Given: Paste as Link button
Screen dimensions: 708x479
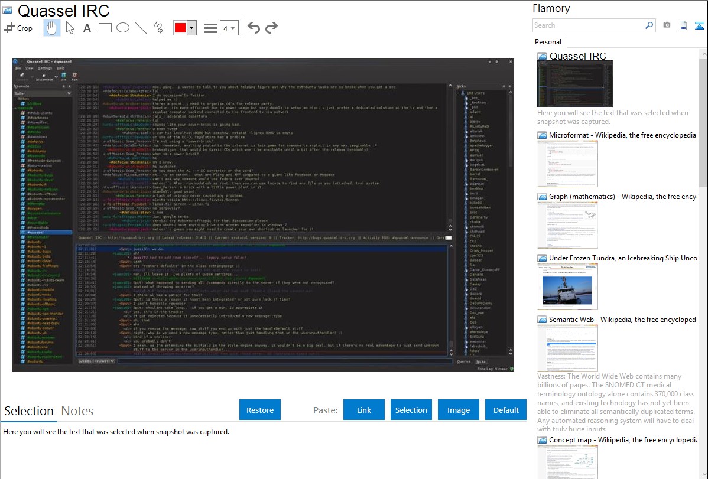Looking at the screenshot, I should pos(364,410).
